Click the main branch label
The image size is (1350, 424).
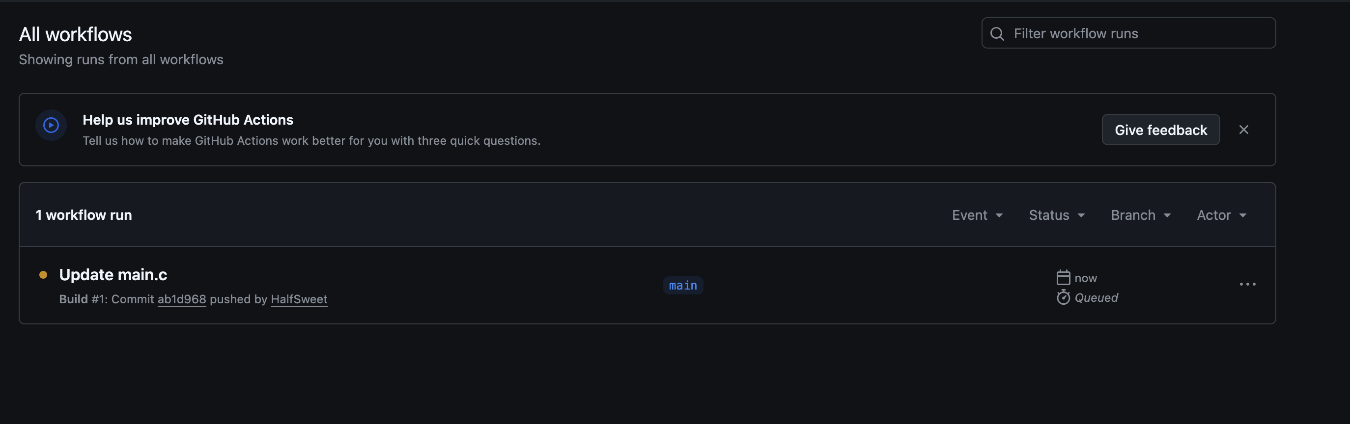[683, 285]
